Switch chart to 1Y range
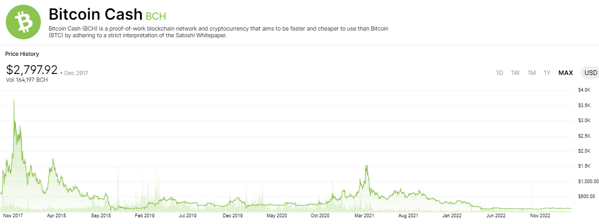599x224 pixels. (547, 73)
